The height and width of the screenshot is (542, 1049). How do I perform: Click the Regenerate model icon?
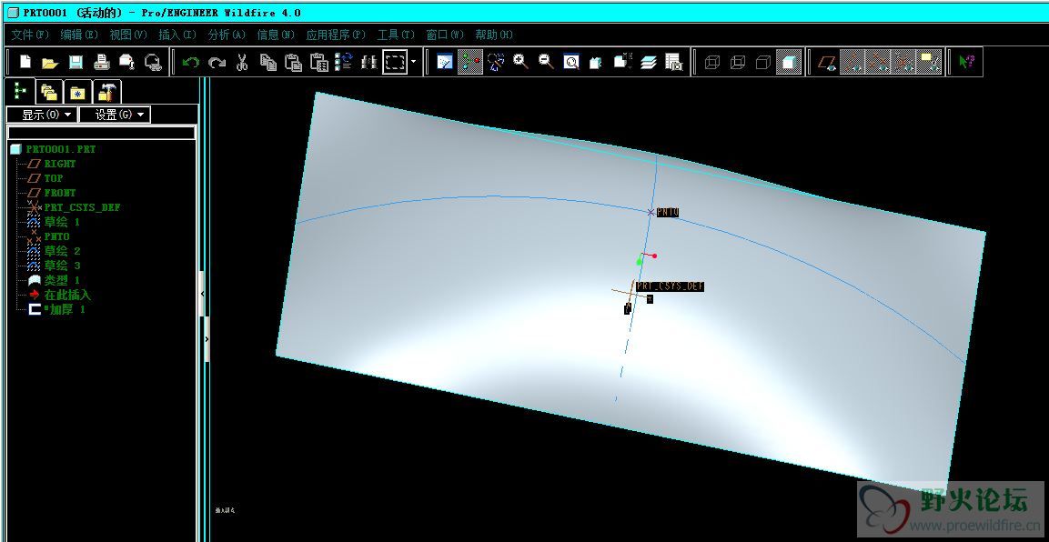click(344, 62)
